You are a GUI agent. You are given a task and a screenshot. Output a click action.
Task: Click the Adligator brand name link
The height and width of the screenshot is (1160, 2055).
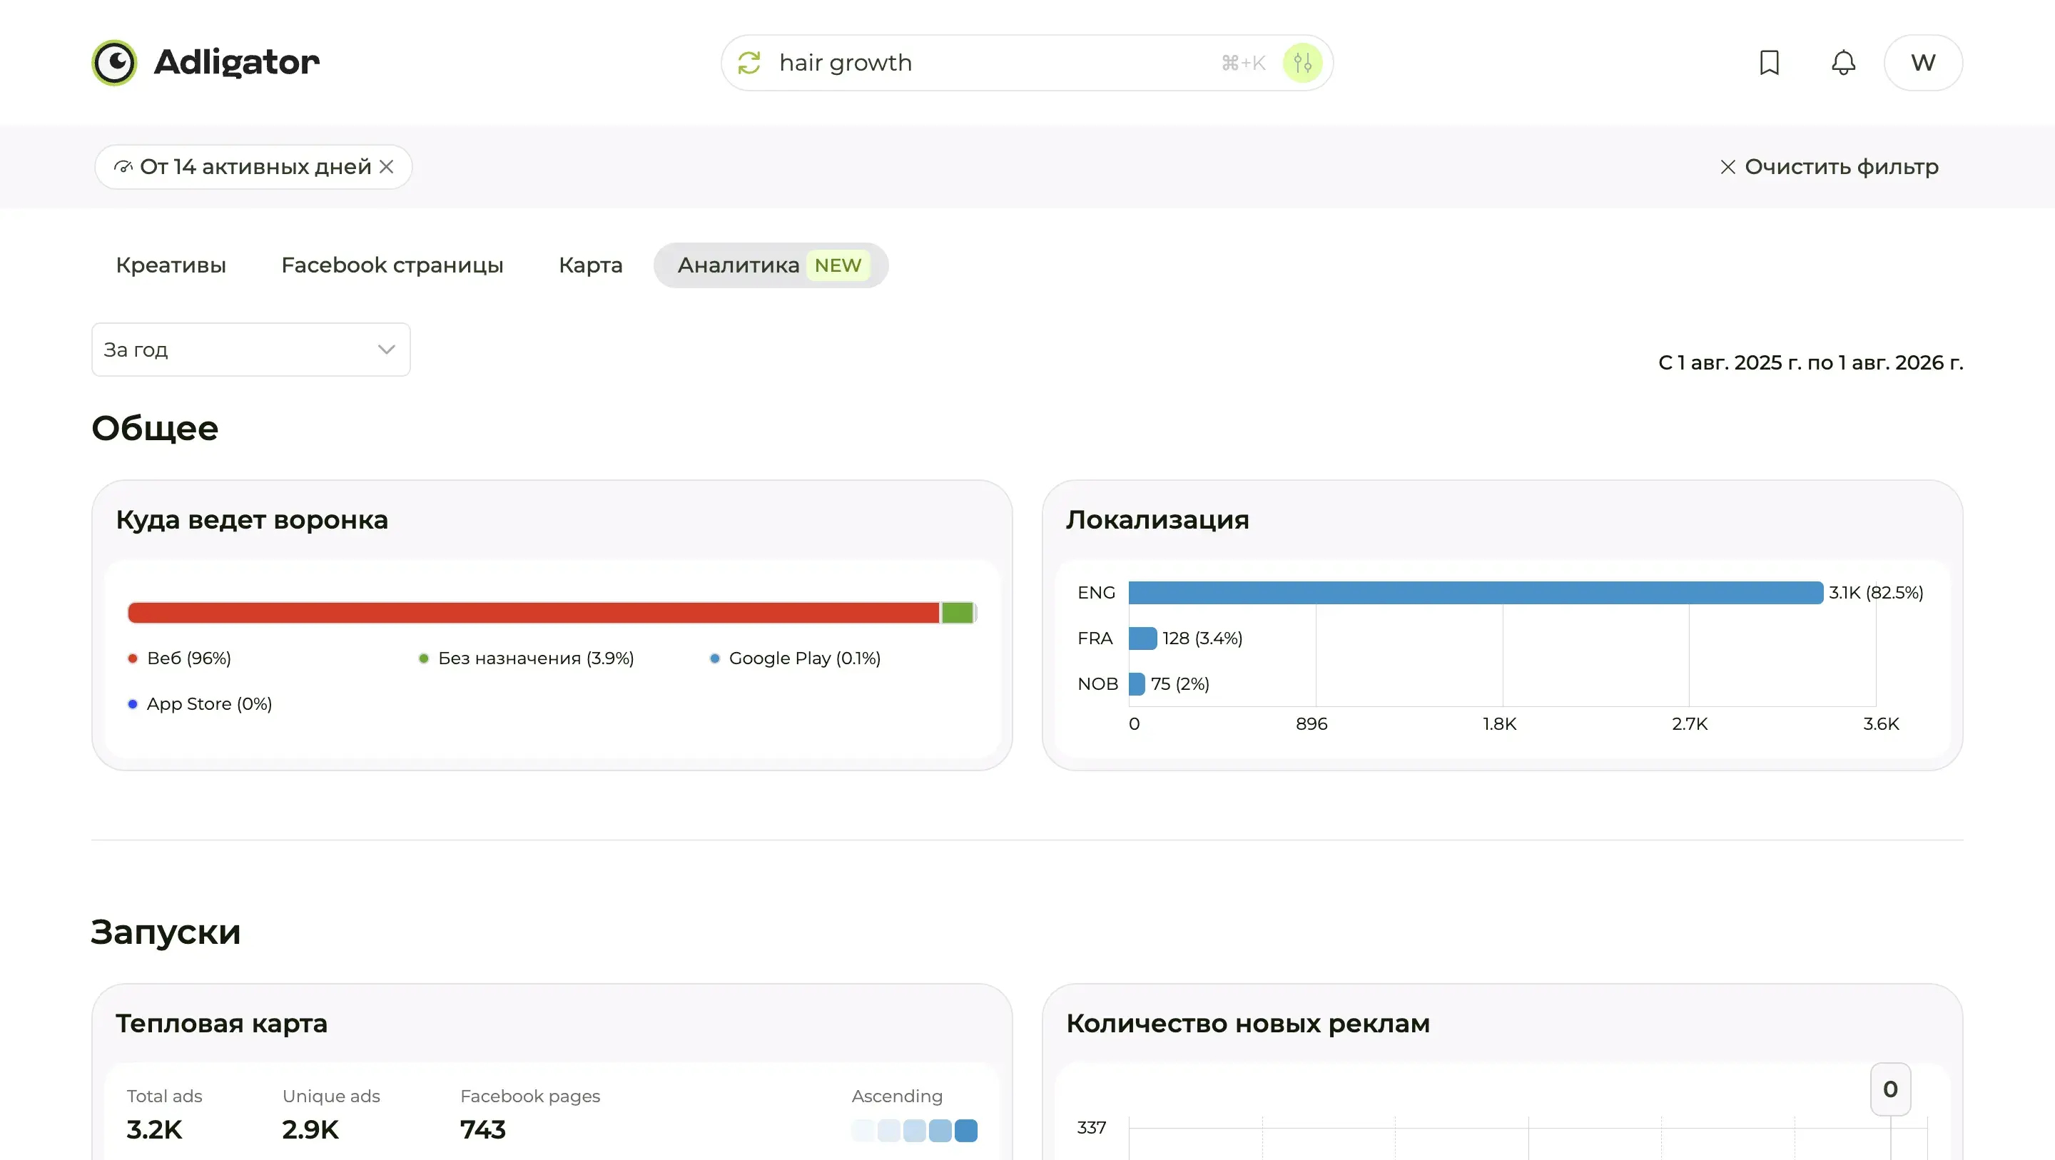coord(236,62)
